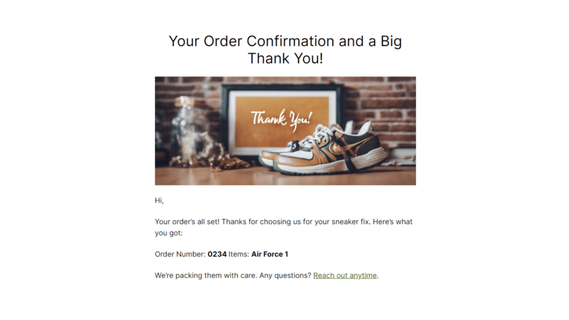Viewport: 569px width, 320px height.
Task: Click the "Hi," greeting text
Action: [159, 201]
